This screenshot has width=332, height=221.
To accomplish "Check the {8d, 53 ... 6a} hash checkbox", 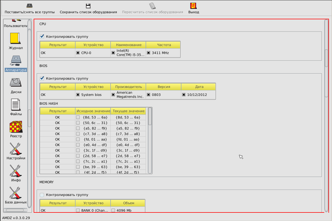I will click(x=78, y=117).
